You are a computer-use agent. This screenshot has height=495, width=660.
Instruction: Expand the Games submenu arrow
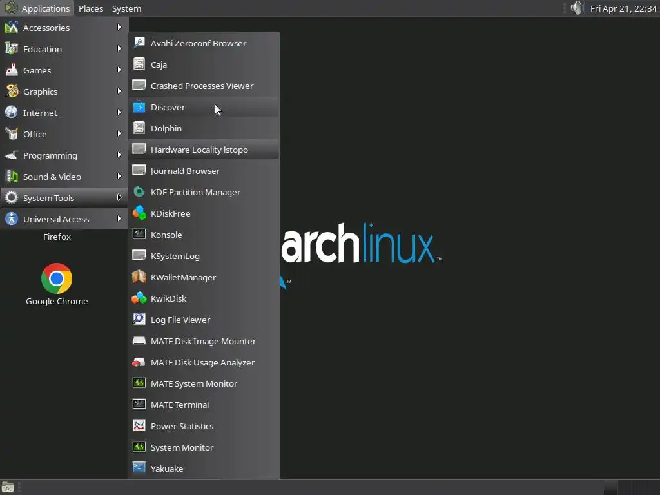tap(119, 70)
